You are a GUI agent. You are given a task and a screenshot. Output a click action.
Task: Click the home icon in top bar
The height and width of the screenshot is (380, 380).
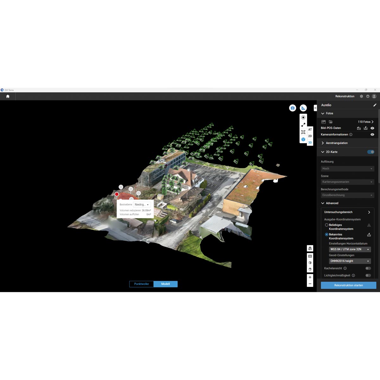click(8, 96)
